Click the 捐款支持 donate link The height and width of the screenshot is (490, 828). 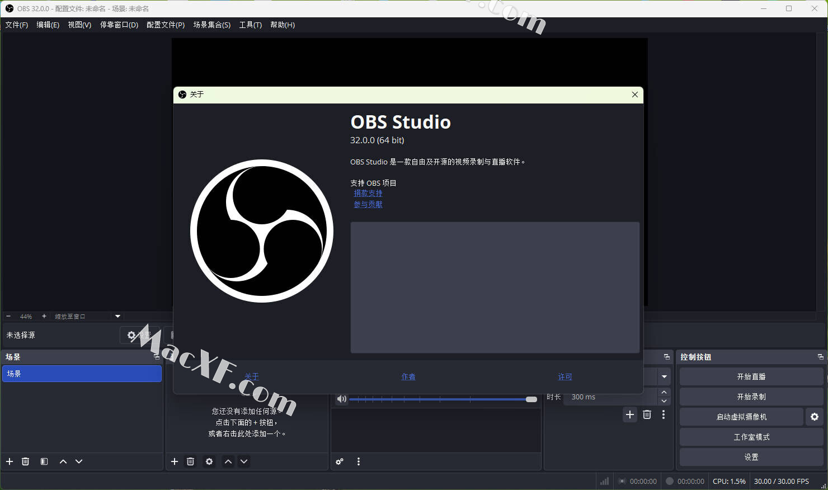(368, 193)
